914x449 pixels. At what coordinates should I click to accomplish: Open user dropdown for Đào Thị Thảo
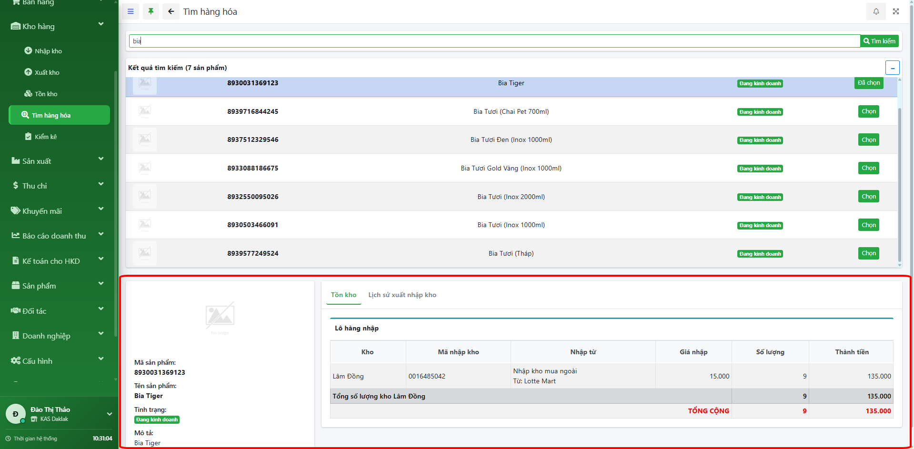pos(109,414)
